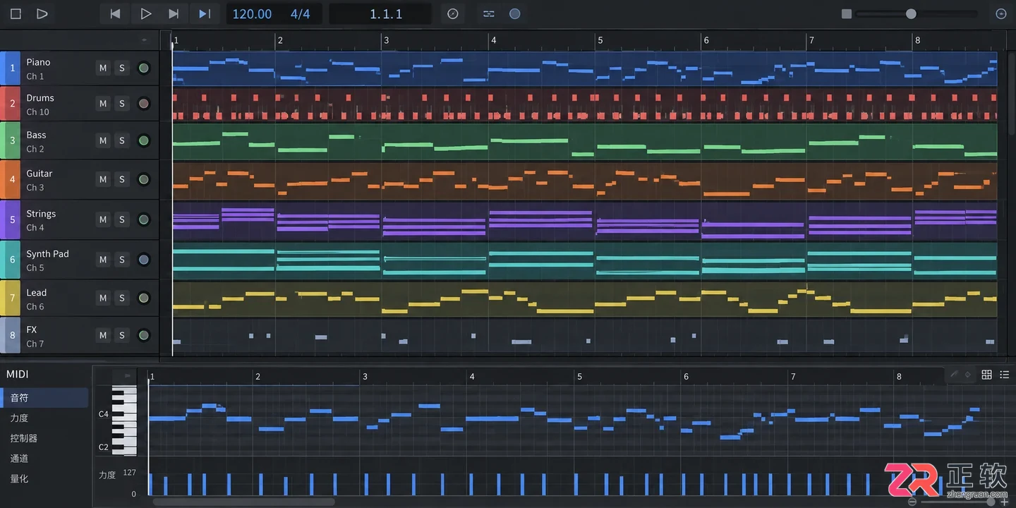Click the blue number 1 track color tab
The height and width of the screenshot is (508, 1016).
click(x=11, y=68)
